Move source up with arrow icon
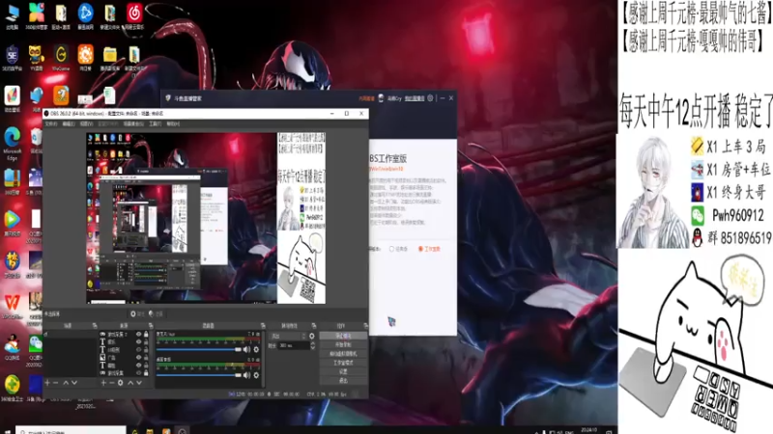The height and width of the screenshot is (434, 773). click(130, 382)
